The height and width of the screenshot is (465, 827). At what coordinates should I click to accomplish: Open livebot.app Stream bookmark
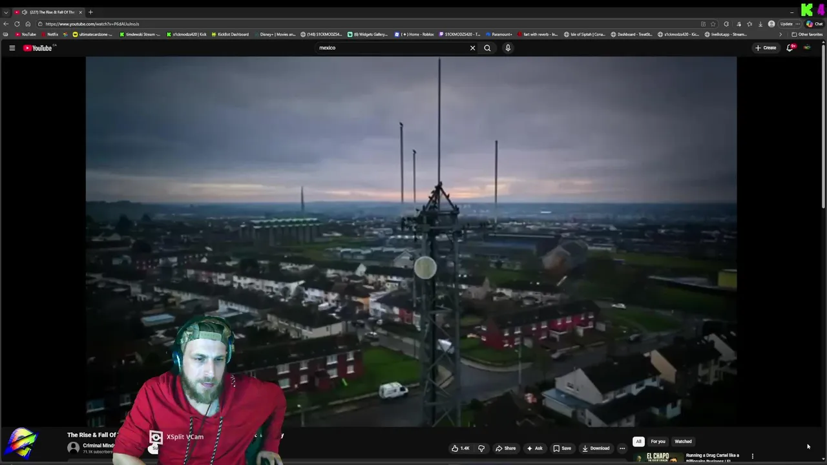coord(726,34)
